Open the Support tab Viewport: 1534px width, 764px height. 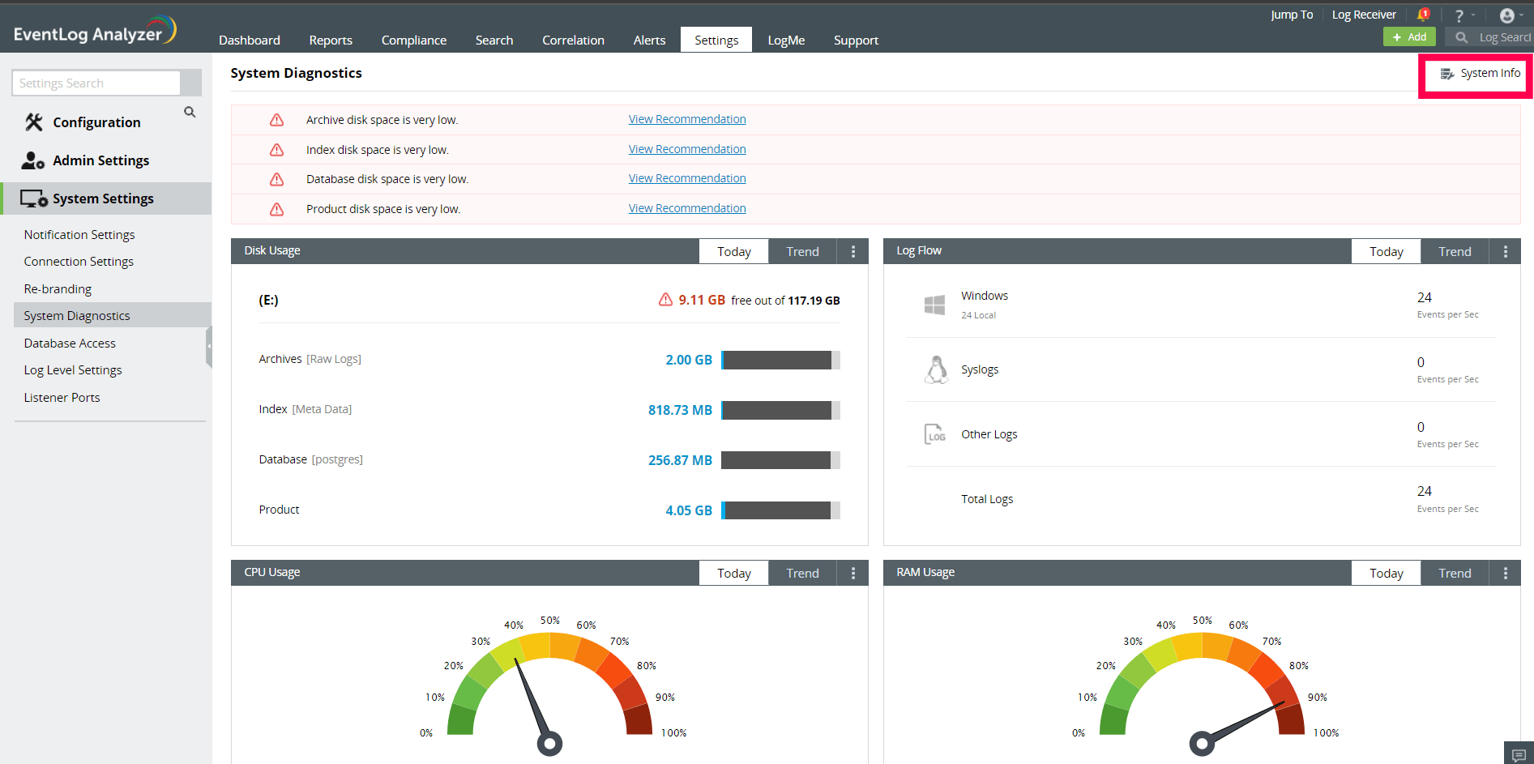coord(857,41)
